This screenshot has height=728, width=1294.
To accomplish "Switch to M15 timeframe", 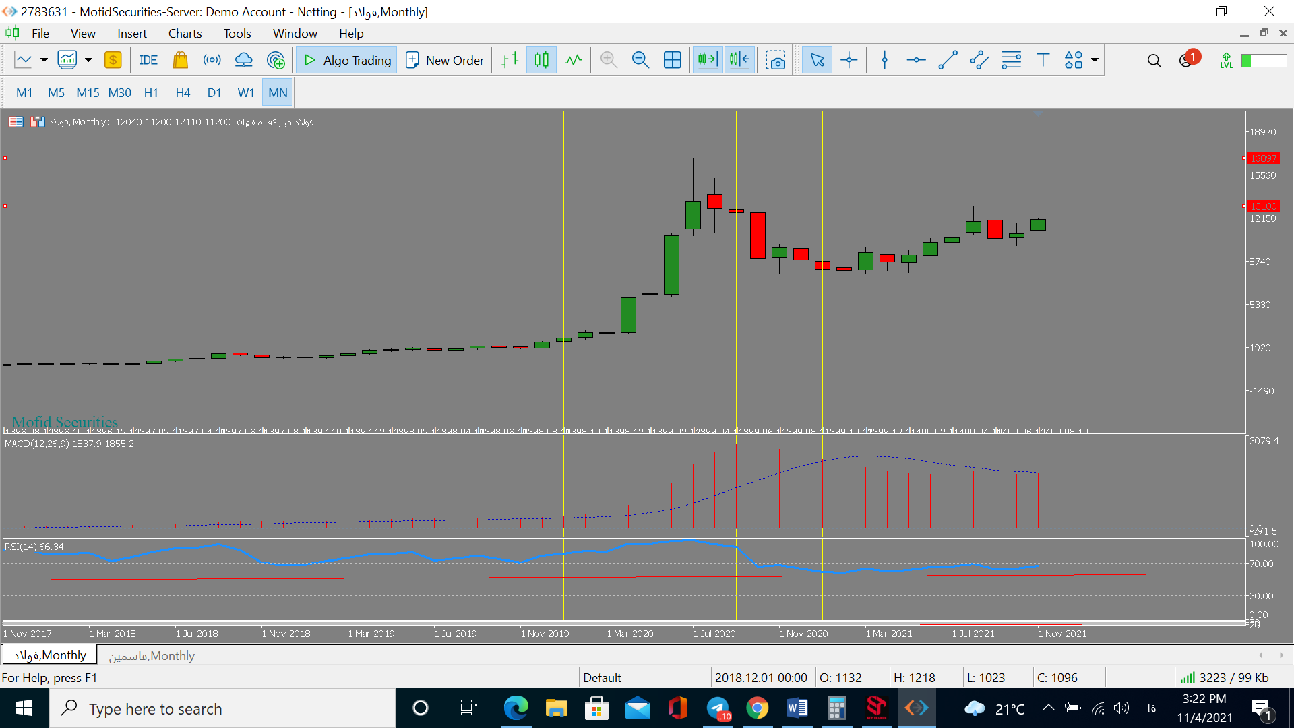I will (88, 93).
